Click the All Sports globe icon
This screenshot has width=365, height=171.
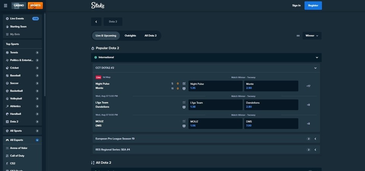click(x=7, y=131)
